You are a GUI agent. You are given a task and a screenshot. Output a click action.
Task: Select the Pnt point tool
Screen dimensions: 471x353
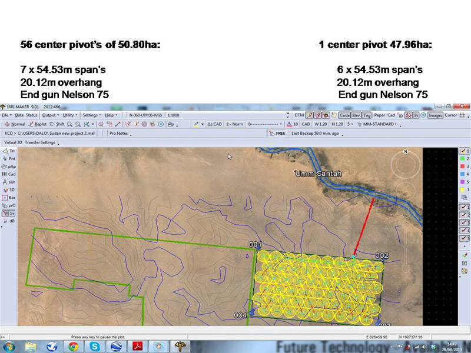point(9,159)
